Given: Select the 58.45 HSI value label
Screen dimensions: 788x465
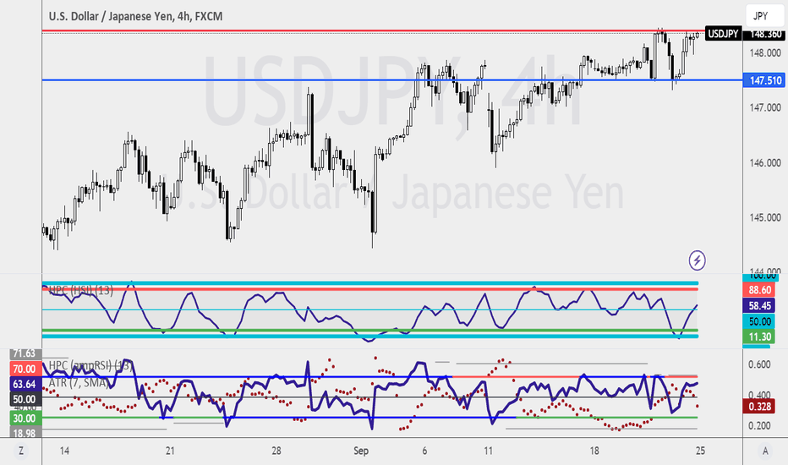Looking at the screenshot, I should click(x=759, y=306).
